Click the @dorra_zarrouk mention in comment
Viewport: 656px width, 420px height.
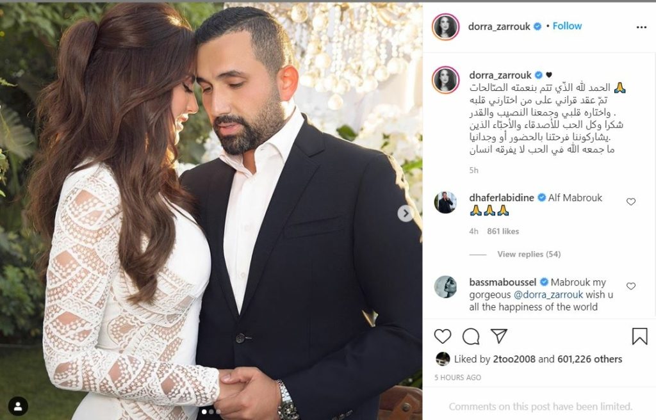pos(548,295)
